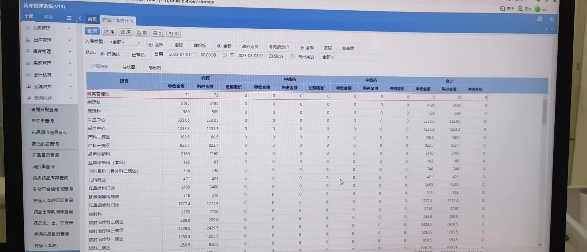
Task: Click the header icon left of the gear
Action: (540, 19)
